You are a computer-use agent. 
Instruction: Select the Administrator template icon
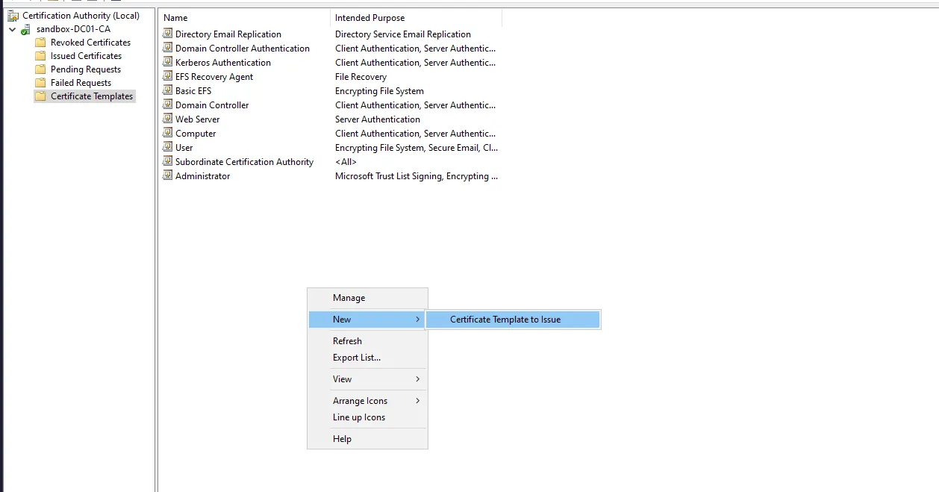(x=168, y=176)
